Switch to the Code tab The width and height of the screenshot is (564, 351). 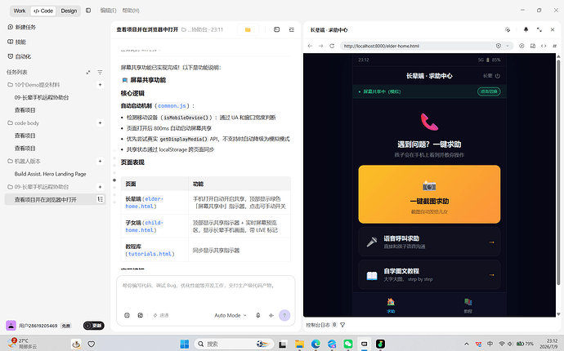(43, 11)
